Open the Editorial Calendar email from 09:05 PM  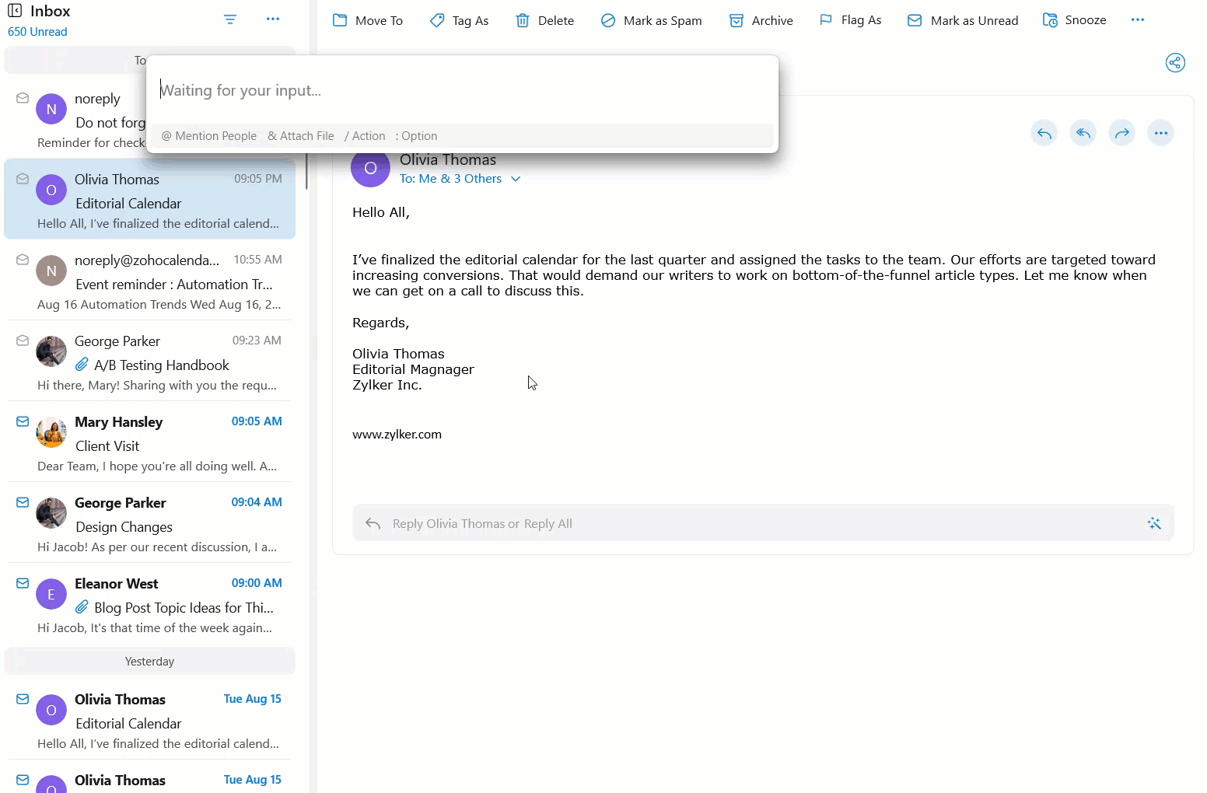pos(150,199)
